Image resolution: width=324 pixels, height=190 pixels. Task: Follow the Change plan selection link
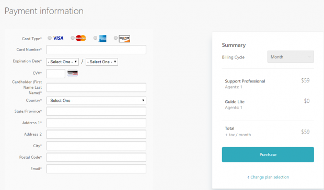click(268, 177)
